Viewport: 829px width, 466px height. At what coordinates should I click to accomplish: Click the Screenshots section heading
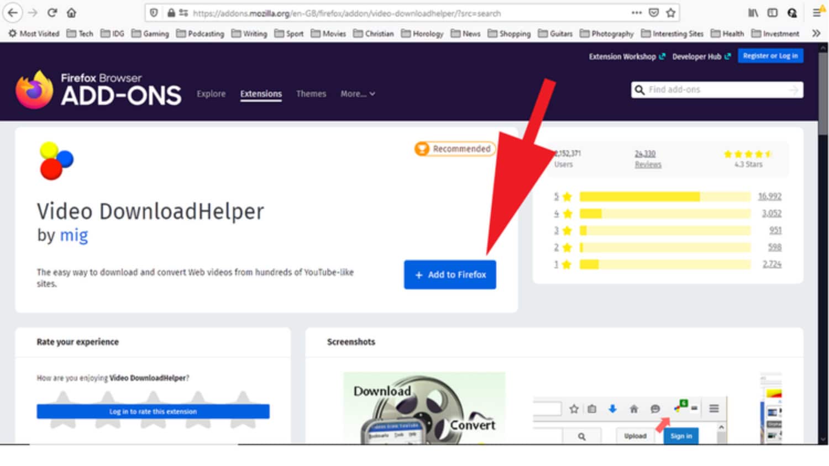(351, 342)
